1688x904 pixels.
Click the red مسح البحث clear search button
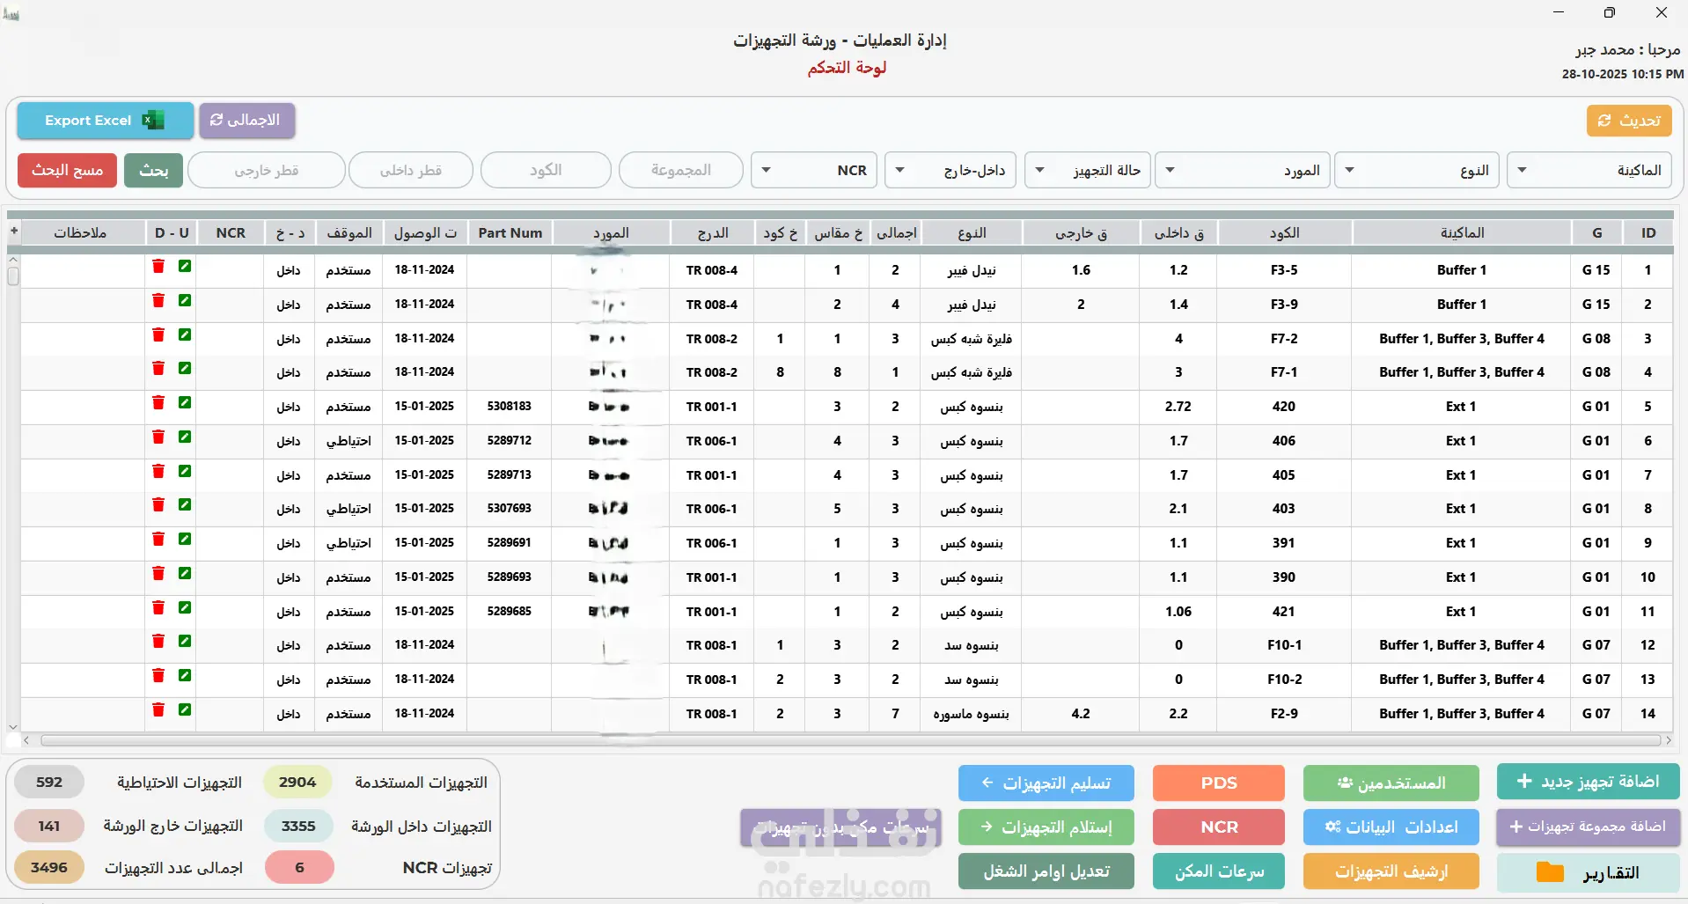(x=67, y=170)
